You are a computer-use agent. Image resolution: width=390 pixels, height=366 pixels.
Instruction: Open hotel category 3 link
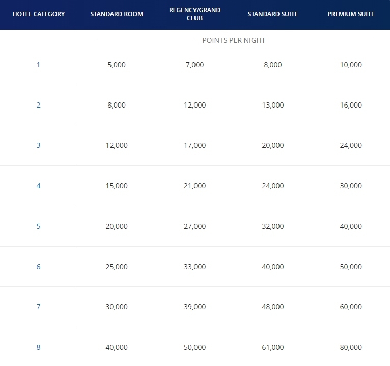tap(38, 145)
